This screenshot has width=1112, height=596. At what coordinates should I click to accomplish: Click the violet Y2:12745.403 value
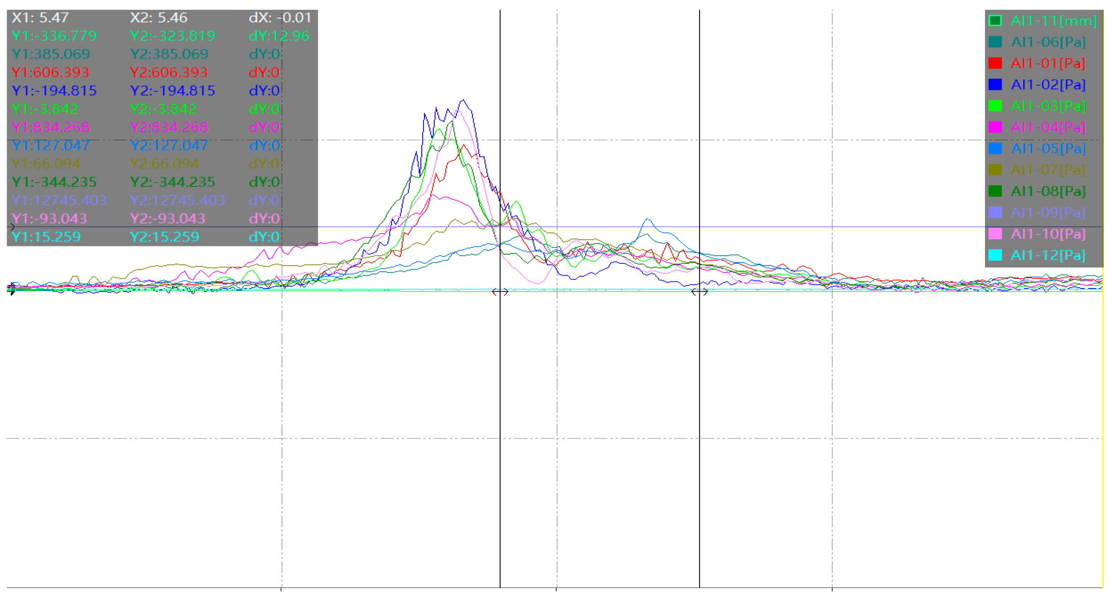pos(178,200)
